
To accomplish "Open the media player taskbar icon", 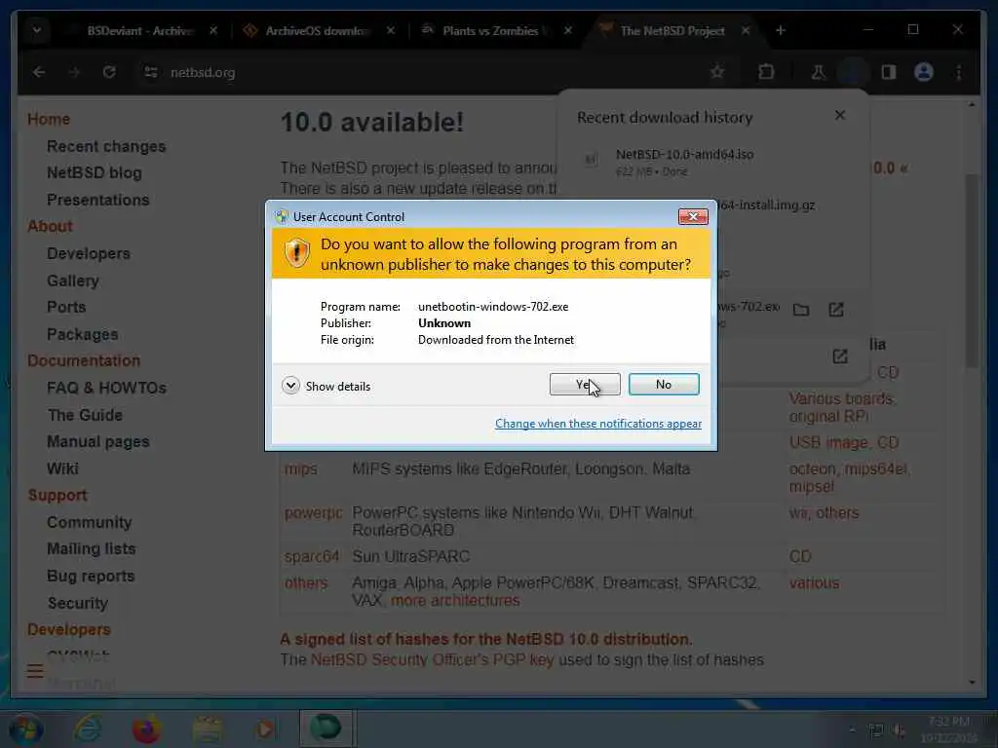I will pos(265,729).
